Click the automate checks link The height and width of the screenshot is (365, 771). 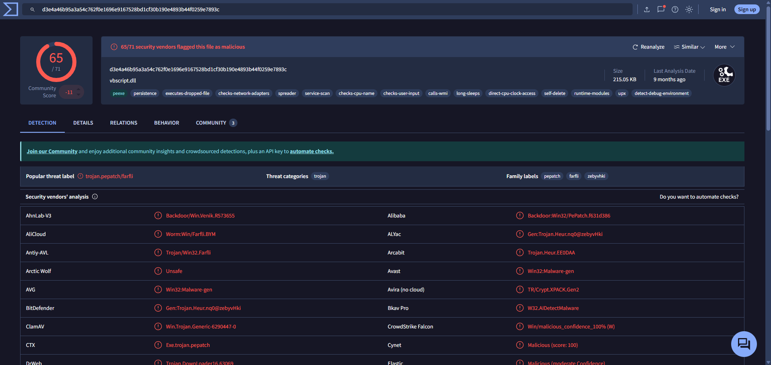[x=312, y=152]
